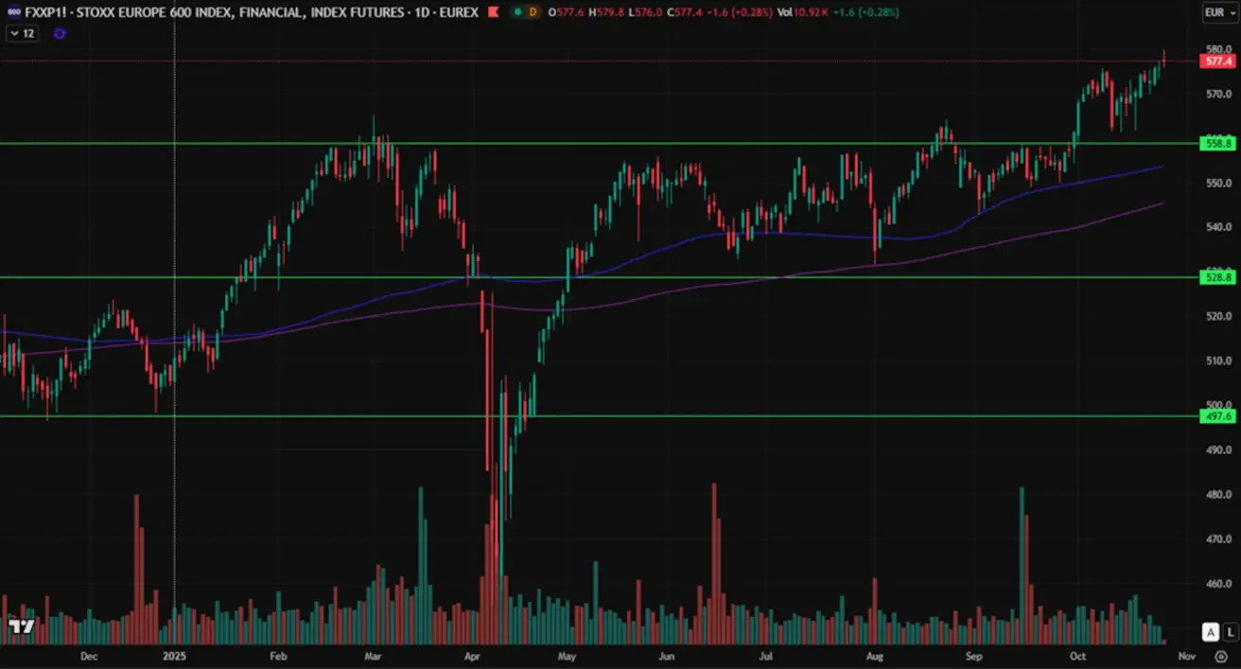This screenshot has height=669, width=1241.
Task: Click the purple indicator refresh icon
Action: pyautogui.click(x=60, y=33)
